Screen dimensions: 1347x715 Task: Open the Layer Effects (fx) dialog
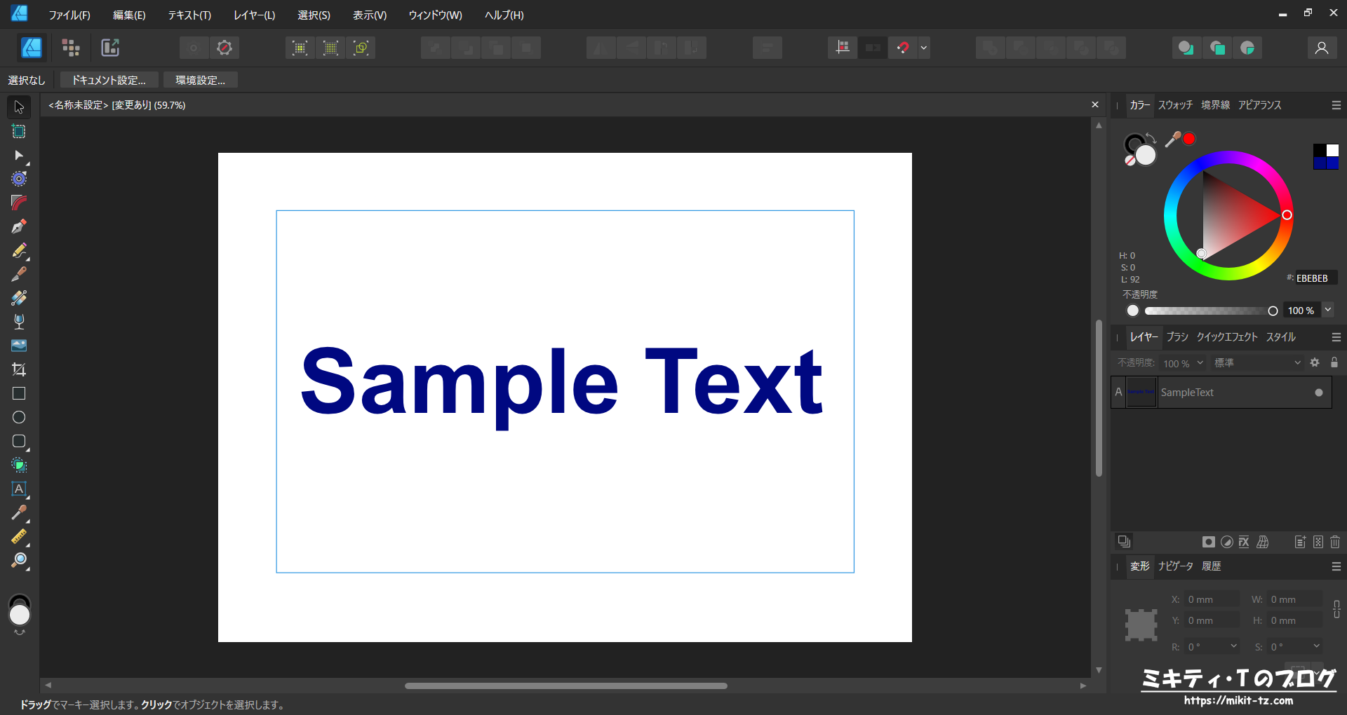(x=1244, y=542)
